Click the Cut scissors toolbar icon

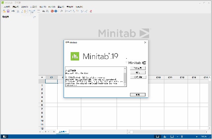pos(18,11)
